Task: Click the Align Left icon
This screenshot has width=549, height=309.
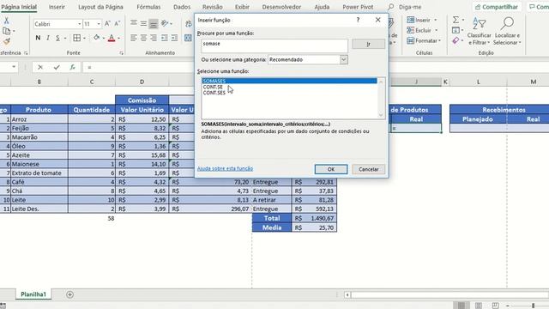Action: click(134, 38)
